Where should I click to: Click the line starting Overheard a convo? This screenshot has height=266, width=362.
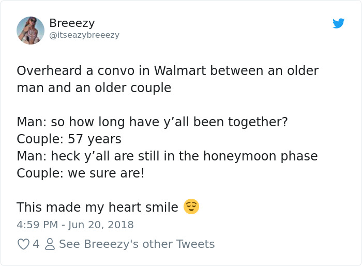point(168,70)
